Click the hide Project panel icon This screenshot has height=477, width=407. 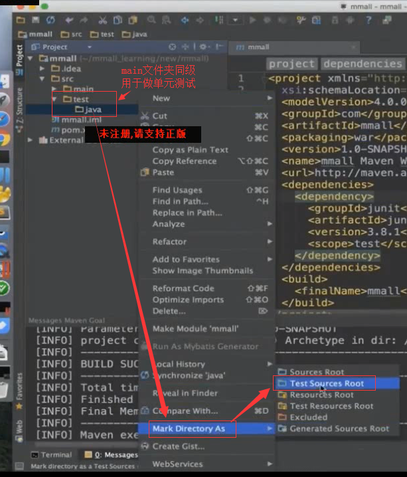click(219, 47)
